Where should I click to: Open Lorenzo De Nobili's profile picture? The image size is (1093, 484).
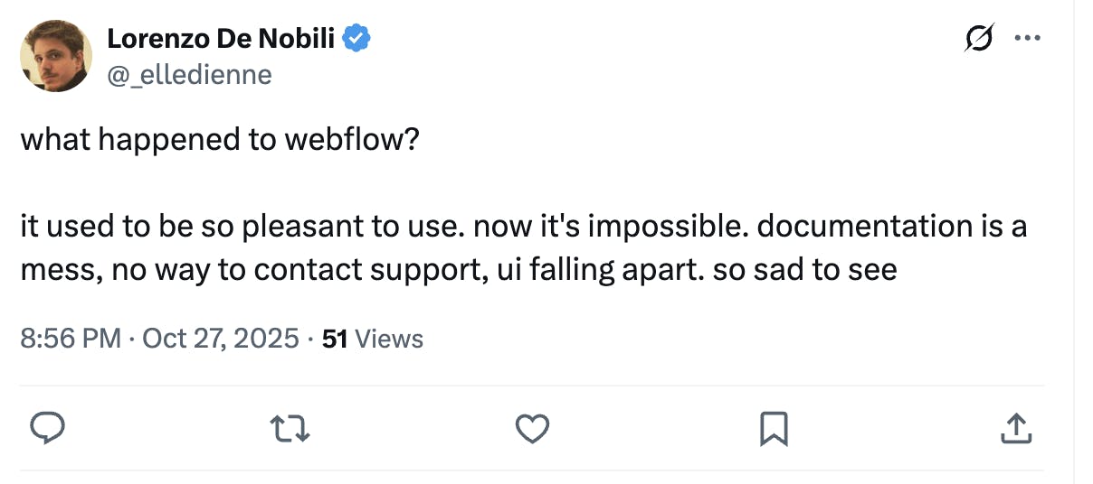56,56
